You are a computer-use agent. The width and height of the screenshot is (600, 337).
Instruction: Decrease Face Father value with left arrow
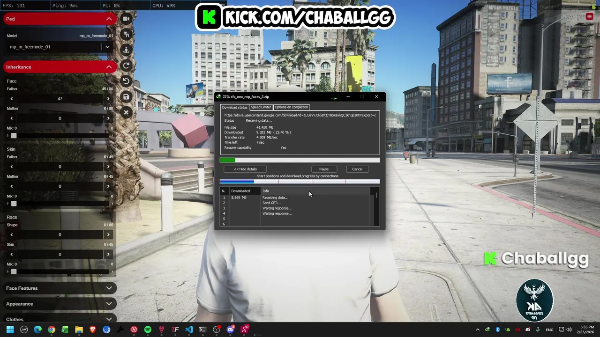(x=12, y=99)
